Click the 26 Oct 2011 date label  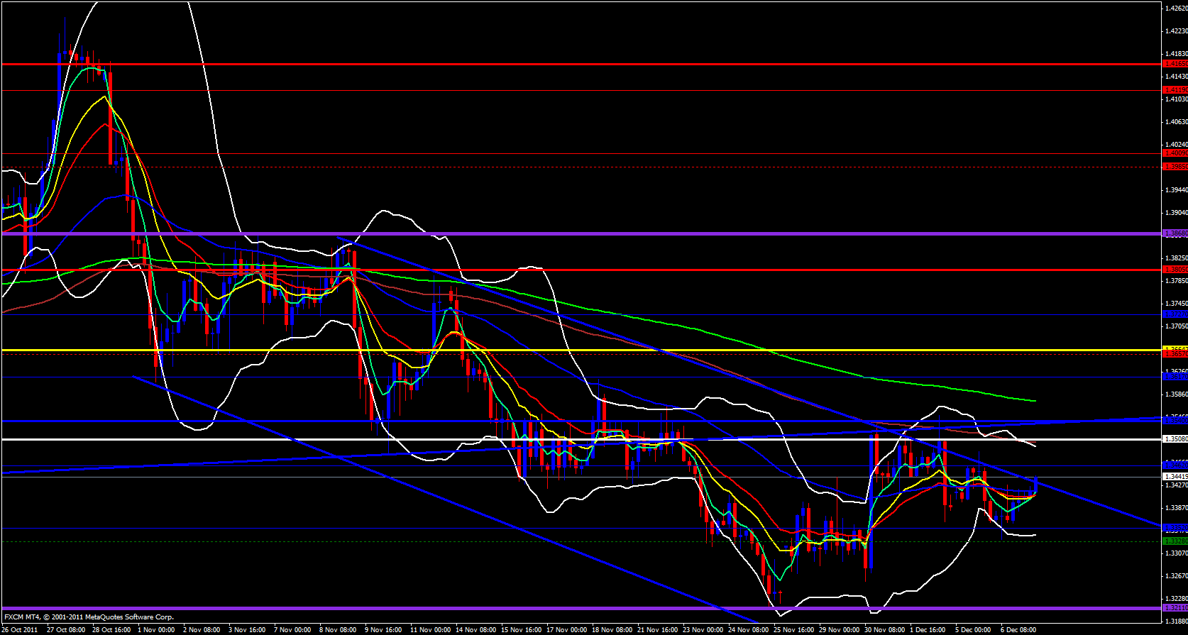click(20, 629)
